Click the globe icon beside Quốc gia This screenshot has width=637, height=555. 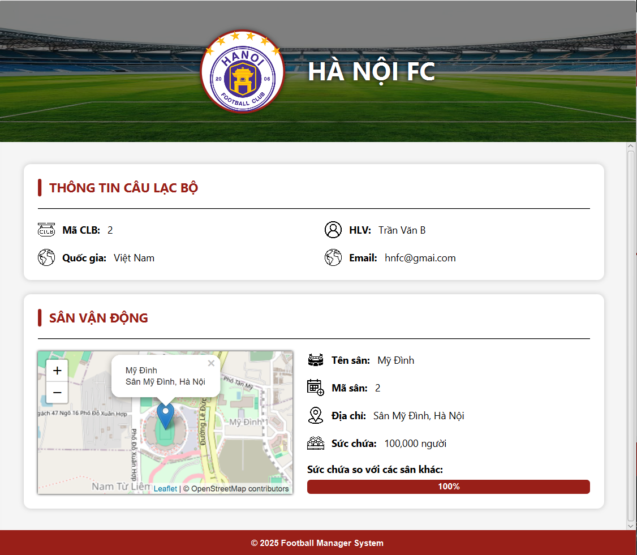(x=46, y=258)
